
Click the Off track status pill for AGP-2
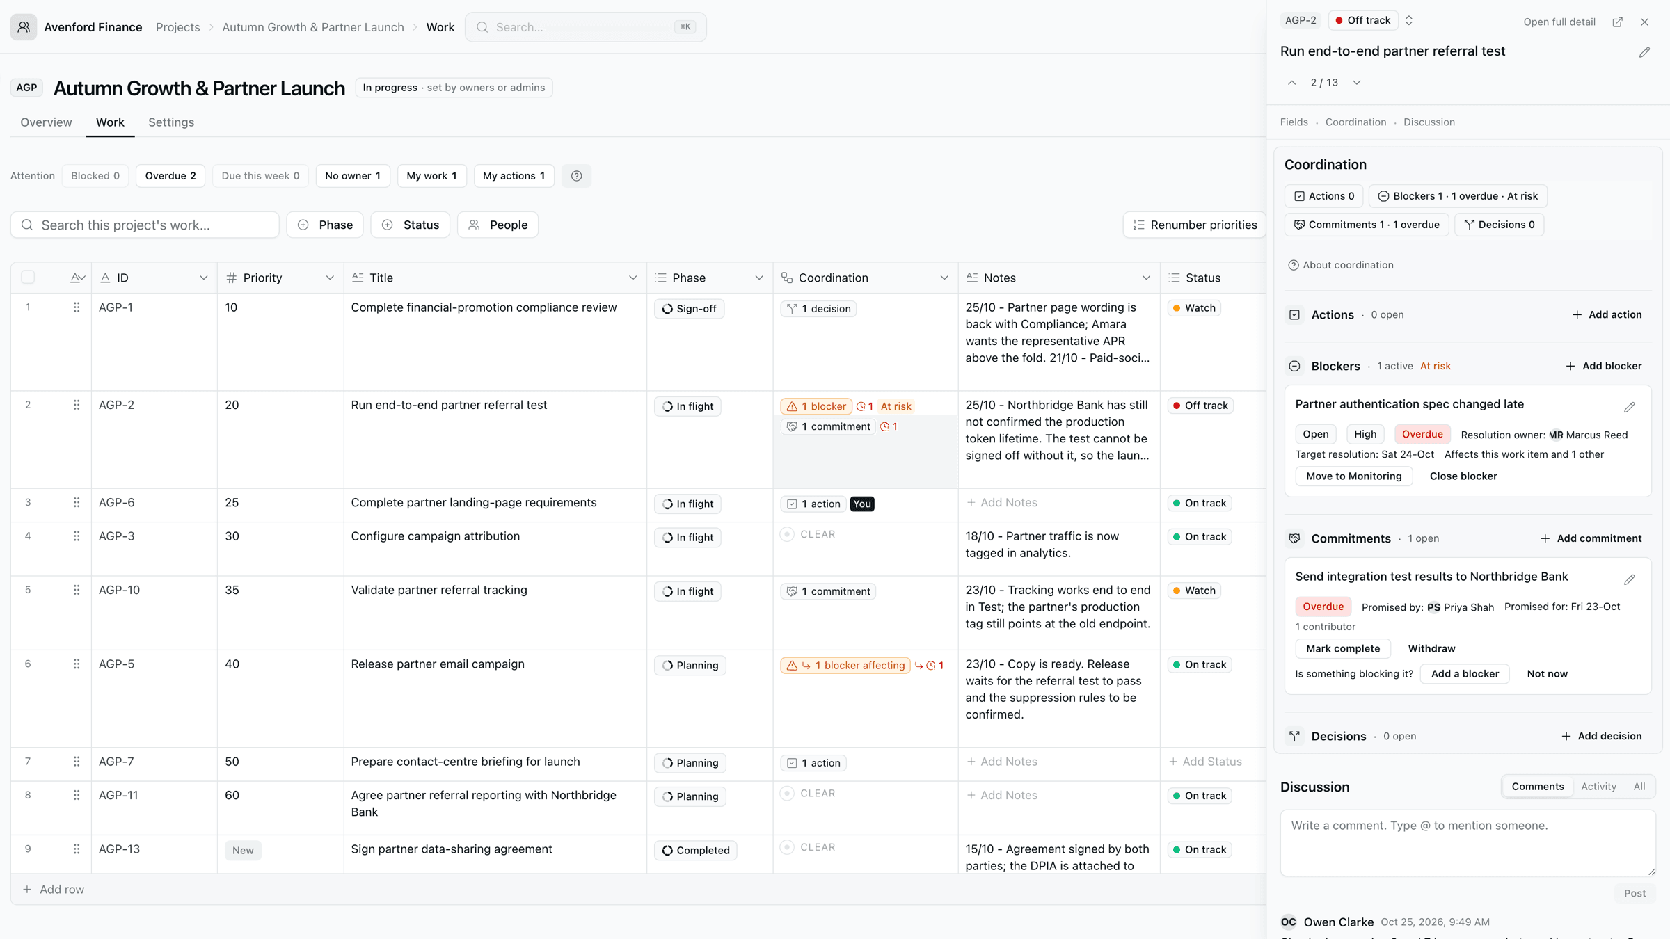(1200, 406)
